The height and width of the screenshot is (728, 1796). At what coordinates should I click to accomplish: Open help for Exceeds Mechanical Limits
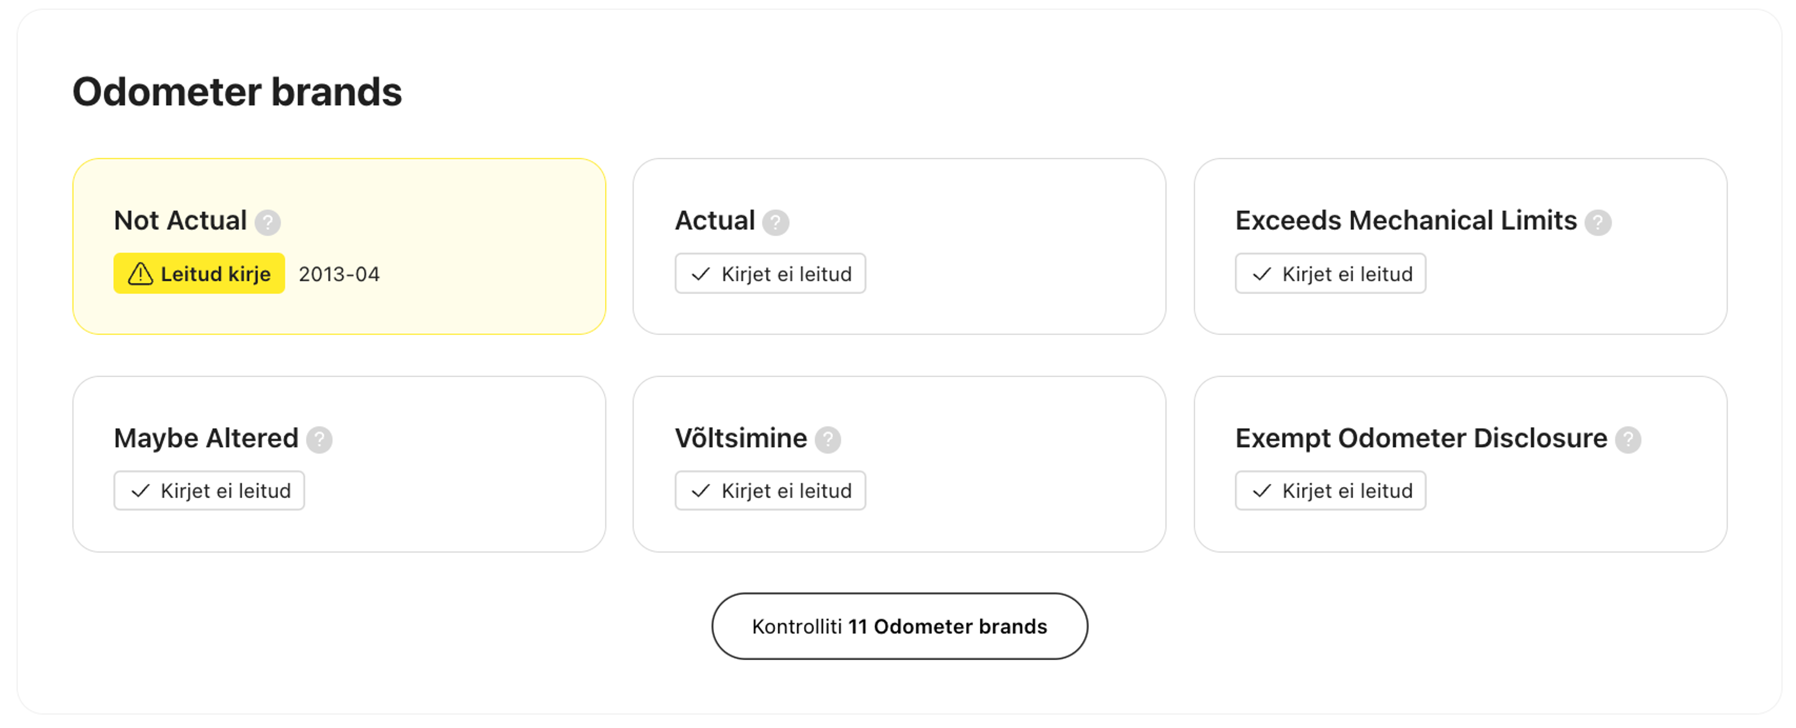coord(1597,223)
